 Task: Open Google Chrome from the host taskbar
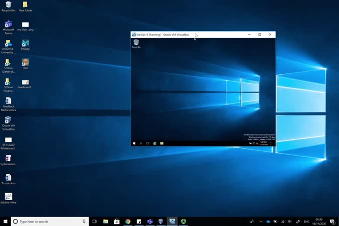tap(128, 222)
